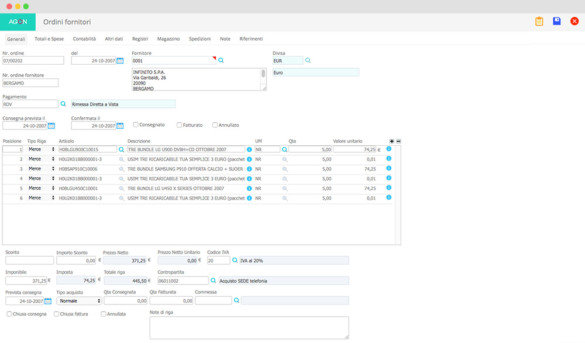Show description info for SAMSUNG P910 row

[x=249, y=169]
